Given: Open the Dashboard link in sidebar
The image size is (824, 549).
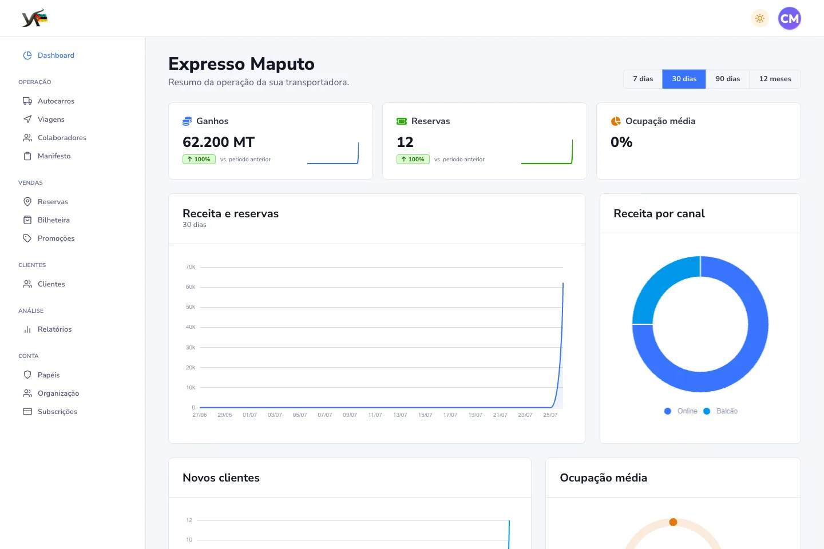Looking at the screenshot, I should (x=56, y=55).
